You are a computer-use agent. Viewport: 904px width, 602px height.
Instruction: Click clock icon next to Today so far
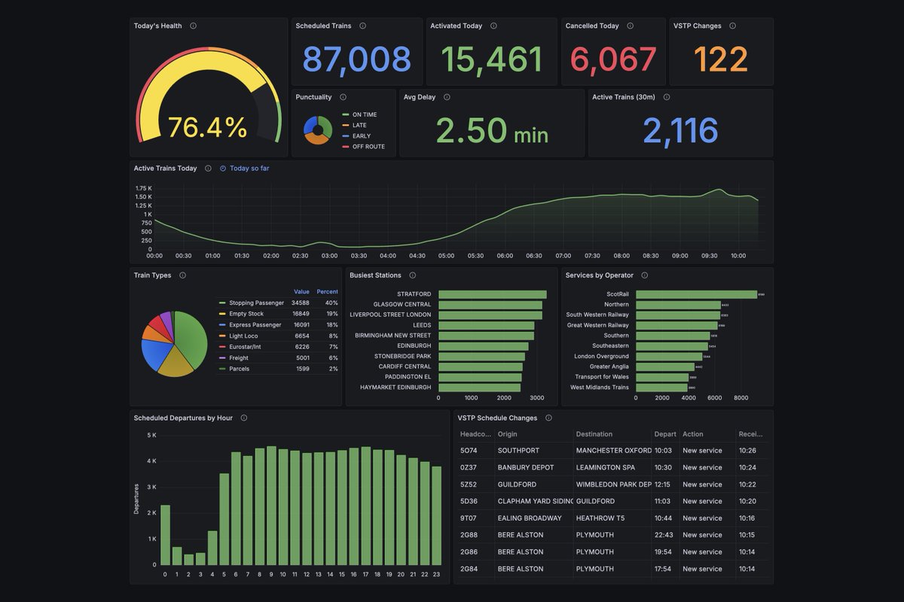pos(223,169)
